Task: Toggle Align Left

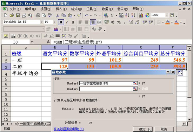Action: click(x=80, y=22)
